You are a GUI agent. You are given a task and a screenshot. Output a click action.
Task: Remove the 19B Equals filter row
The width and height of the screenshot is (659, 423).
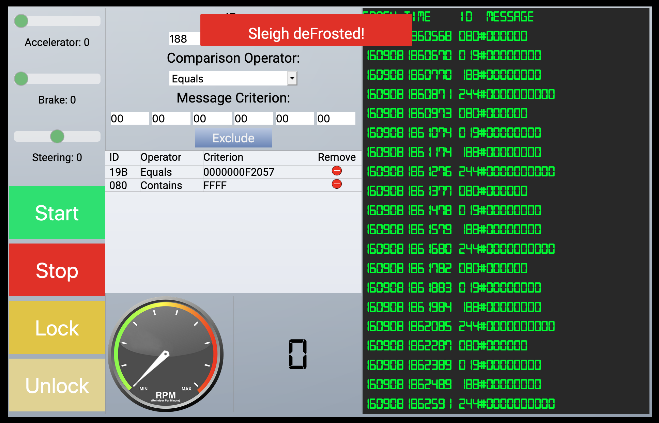[x=337, y=171]
